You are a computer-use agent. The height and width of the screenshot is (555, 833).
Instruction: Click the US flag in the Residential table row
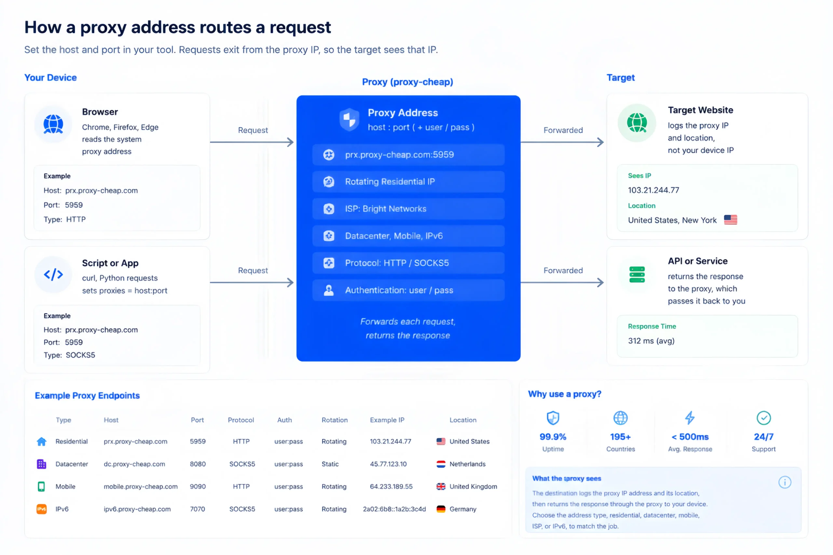440,441
